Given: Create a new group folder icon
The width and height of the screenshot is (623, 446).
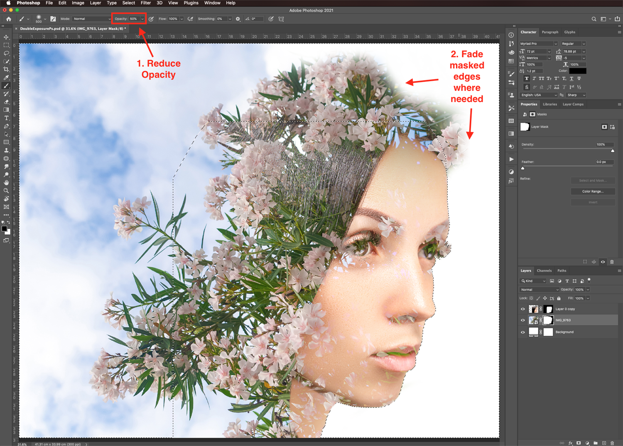Looking at the screenshot, I should 596,443.
